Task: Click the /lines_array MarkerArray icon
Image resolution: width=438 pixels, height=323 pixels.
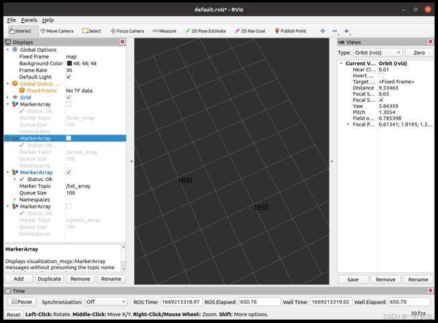Action: click(15, 104)
